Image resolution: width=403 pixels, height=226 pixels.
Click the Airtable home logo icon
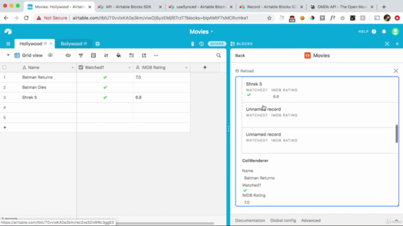[8, 31]
